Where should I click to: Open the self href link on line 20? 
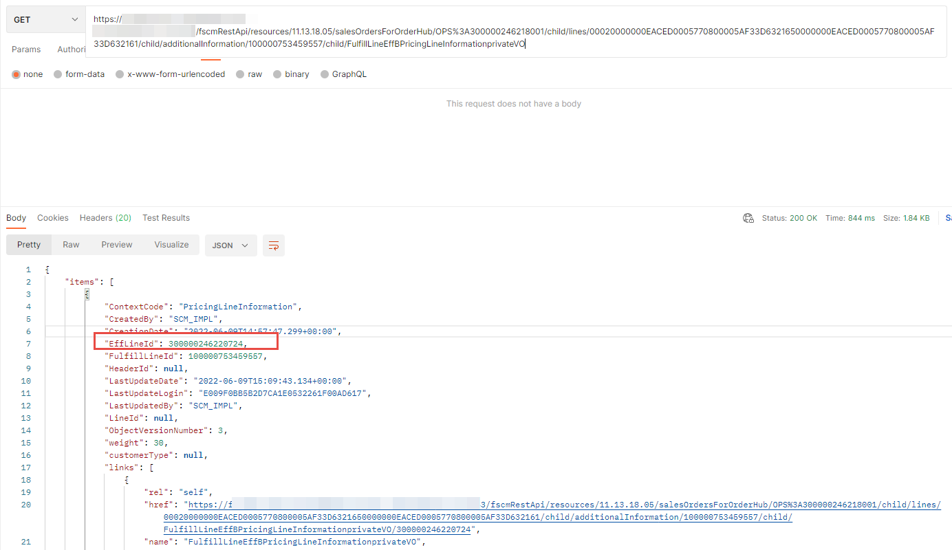coord(552,517)
